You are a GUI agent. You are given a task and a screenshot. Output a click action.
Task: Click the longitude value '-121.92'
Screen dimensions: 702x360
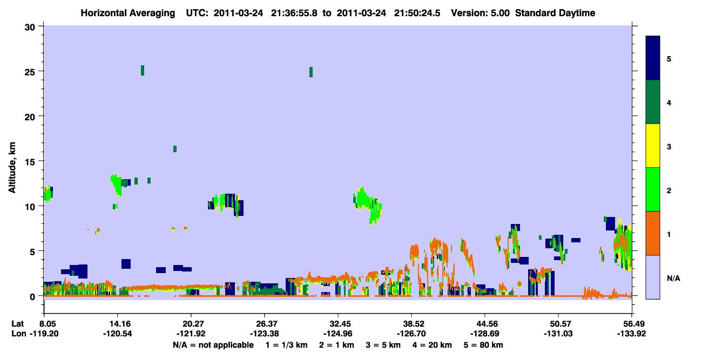click(191, 334)
